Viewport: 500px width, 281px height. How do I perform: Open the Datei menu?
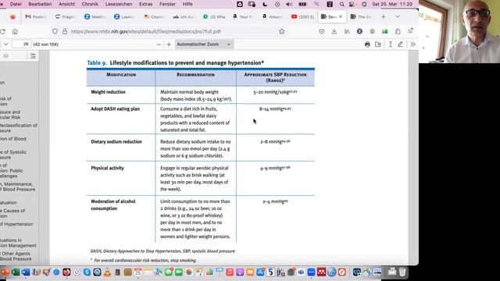[x=16, y=4]
